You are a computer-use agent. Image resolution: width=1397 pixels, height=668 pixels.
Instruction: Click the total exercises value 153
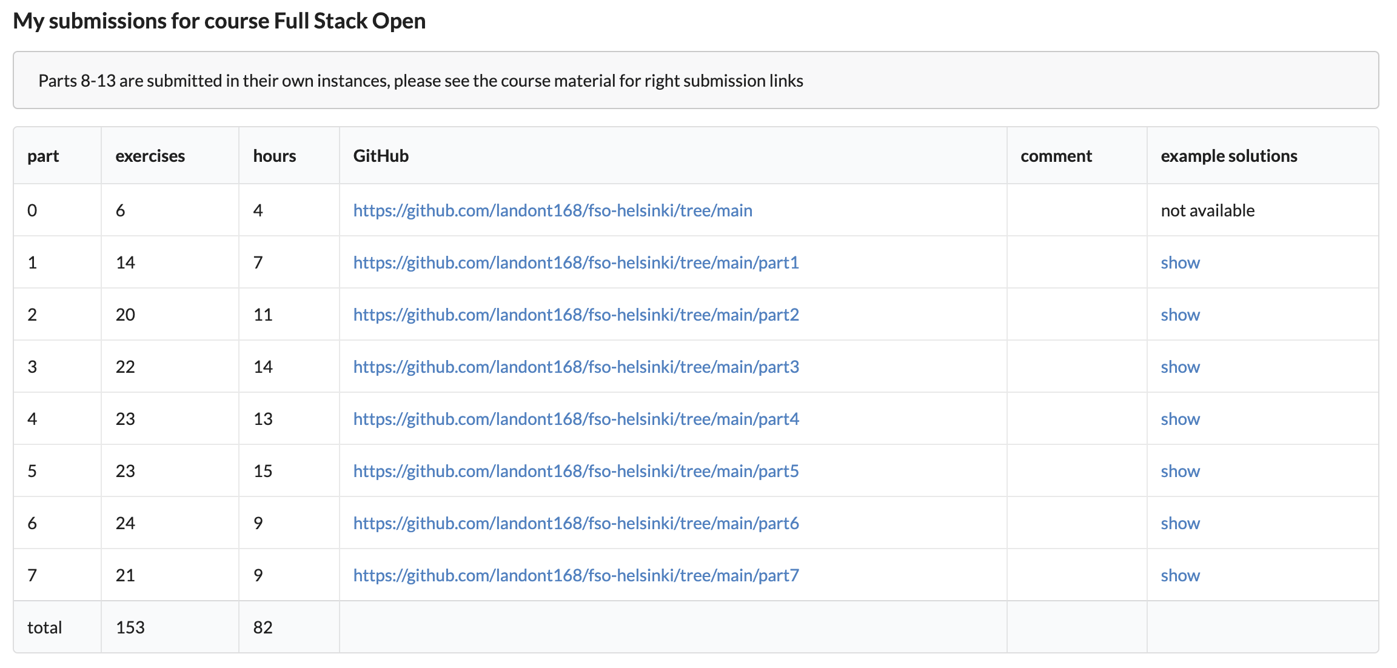pos(130,627)
